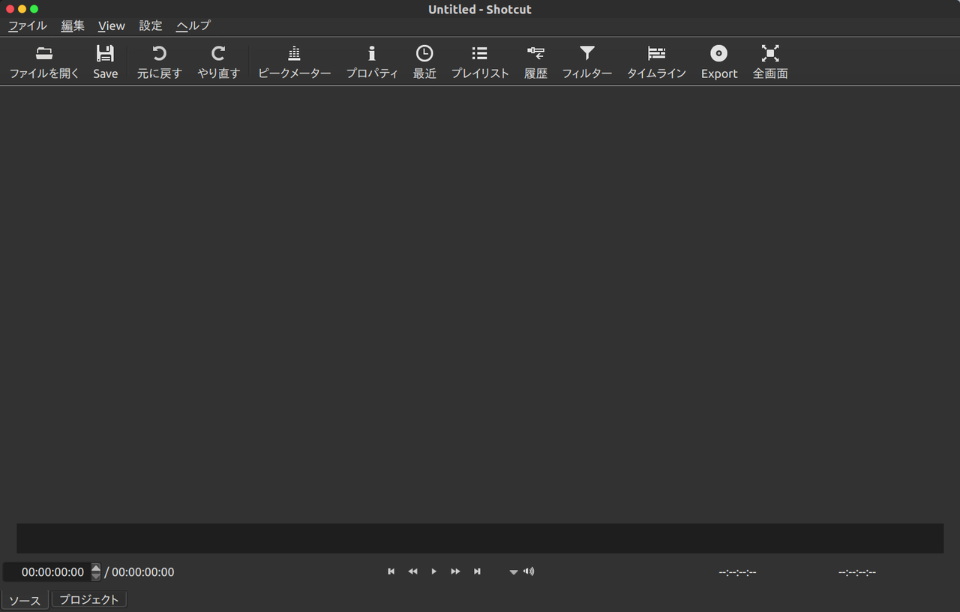Image resolution: width=960 pixels, height=612 pixels.
Task: Open the ヘルプ menu
Action: [x=193, y=25]
